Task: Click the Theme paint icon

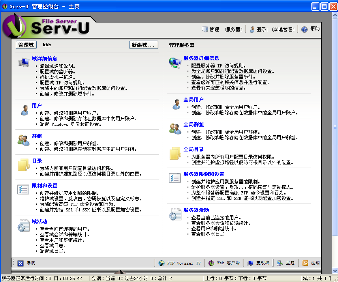Action: (280, 263)
